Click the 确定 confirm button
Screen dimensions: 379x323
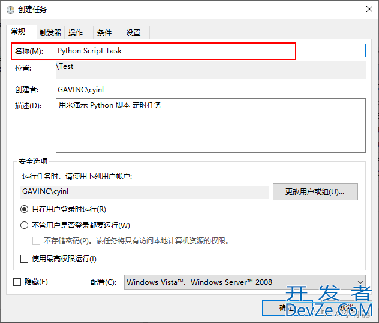pyautogui.click(x=287, y=308)
